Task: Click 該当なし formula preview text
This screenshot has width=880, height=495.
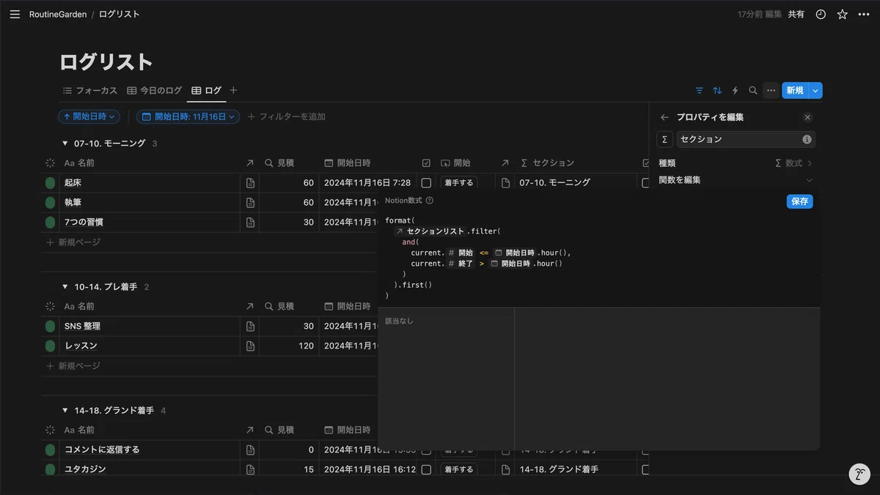Action: [400, 321]
